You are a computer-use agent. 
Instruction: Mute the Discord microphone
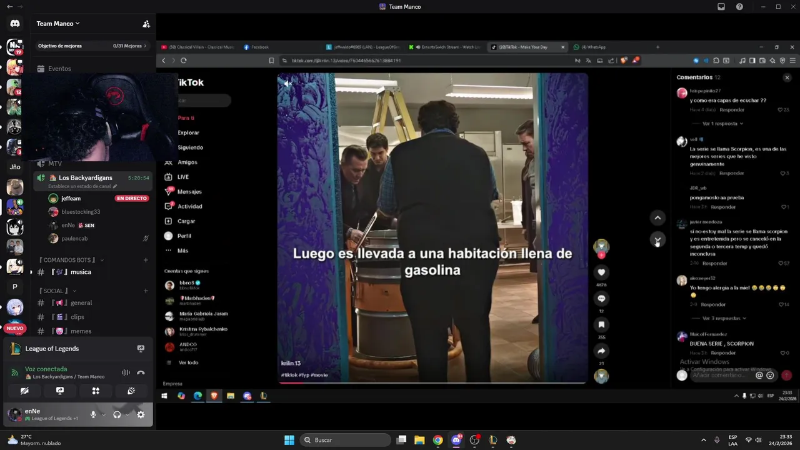click(x=93, y=414)
